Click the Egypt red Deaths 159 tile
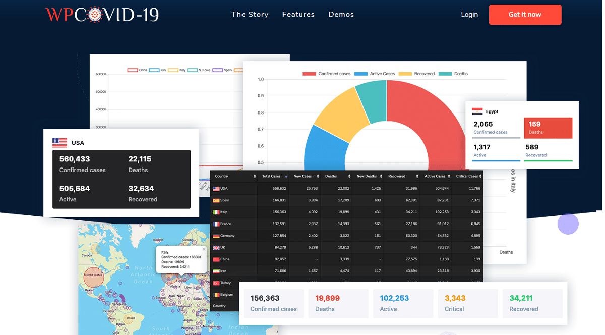Screen dimensions: 605x335 548,128
